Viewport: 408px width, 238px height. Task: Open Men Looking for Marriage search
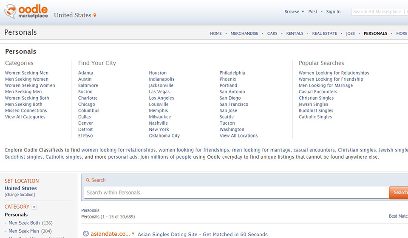coord(326,85)
